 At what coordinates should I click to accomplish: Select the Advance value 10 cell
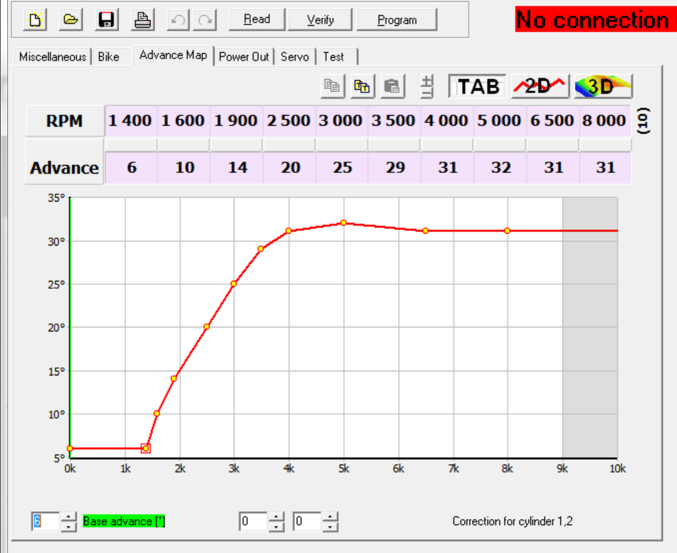coord(184,168)
